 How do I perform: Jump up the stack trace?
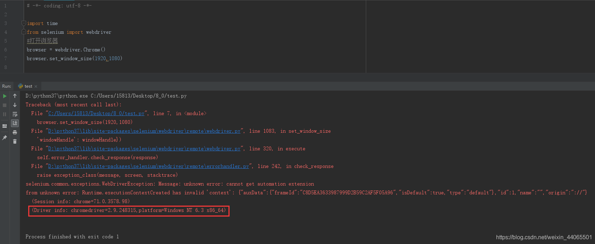pyautogui.click(x=15, y=96)
